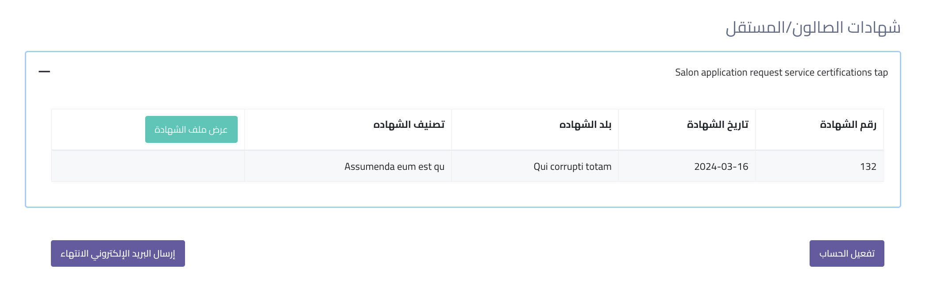The width and height of the screenshot is (926, 307).
Task: Select the certificate number cell '132'
Action: point(868,167)
